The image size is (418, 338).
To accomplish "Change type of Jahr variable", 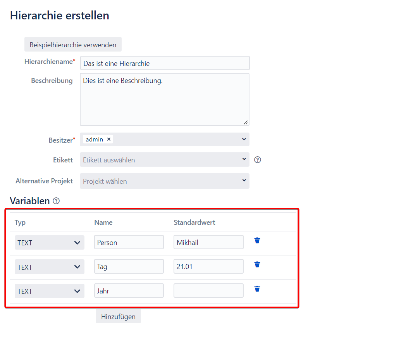I will pyautogui.click(x=49, y=291).
